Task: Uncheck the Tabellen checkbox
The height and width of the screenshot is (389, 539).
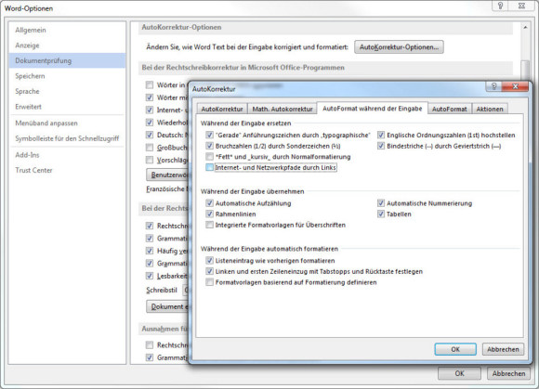Action: point(381,214)
